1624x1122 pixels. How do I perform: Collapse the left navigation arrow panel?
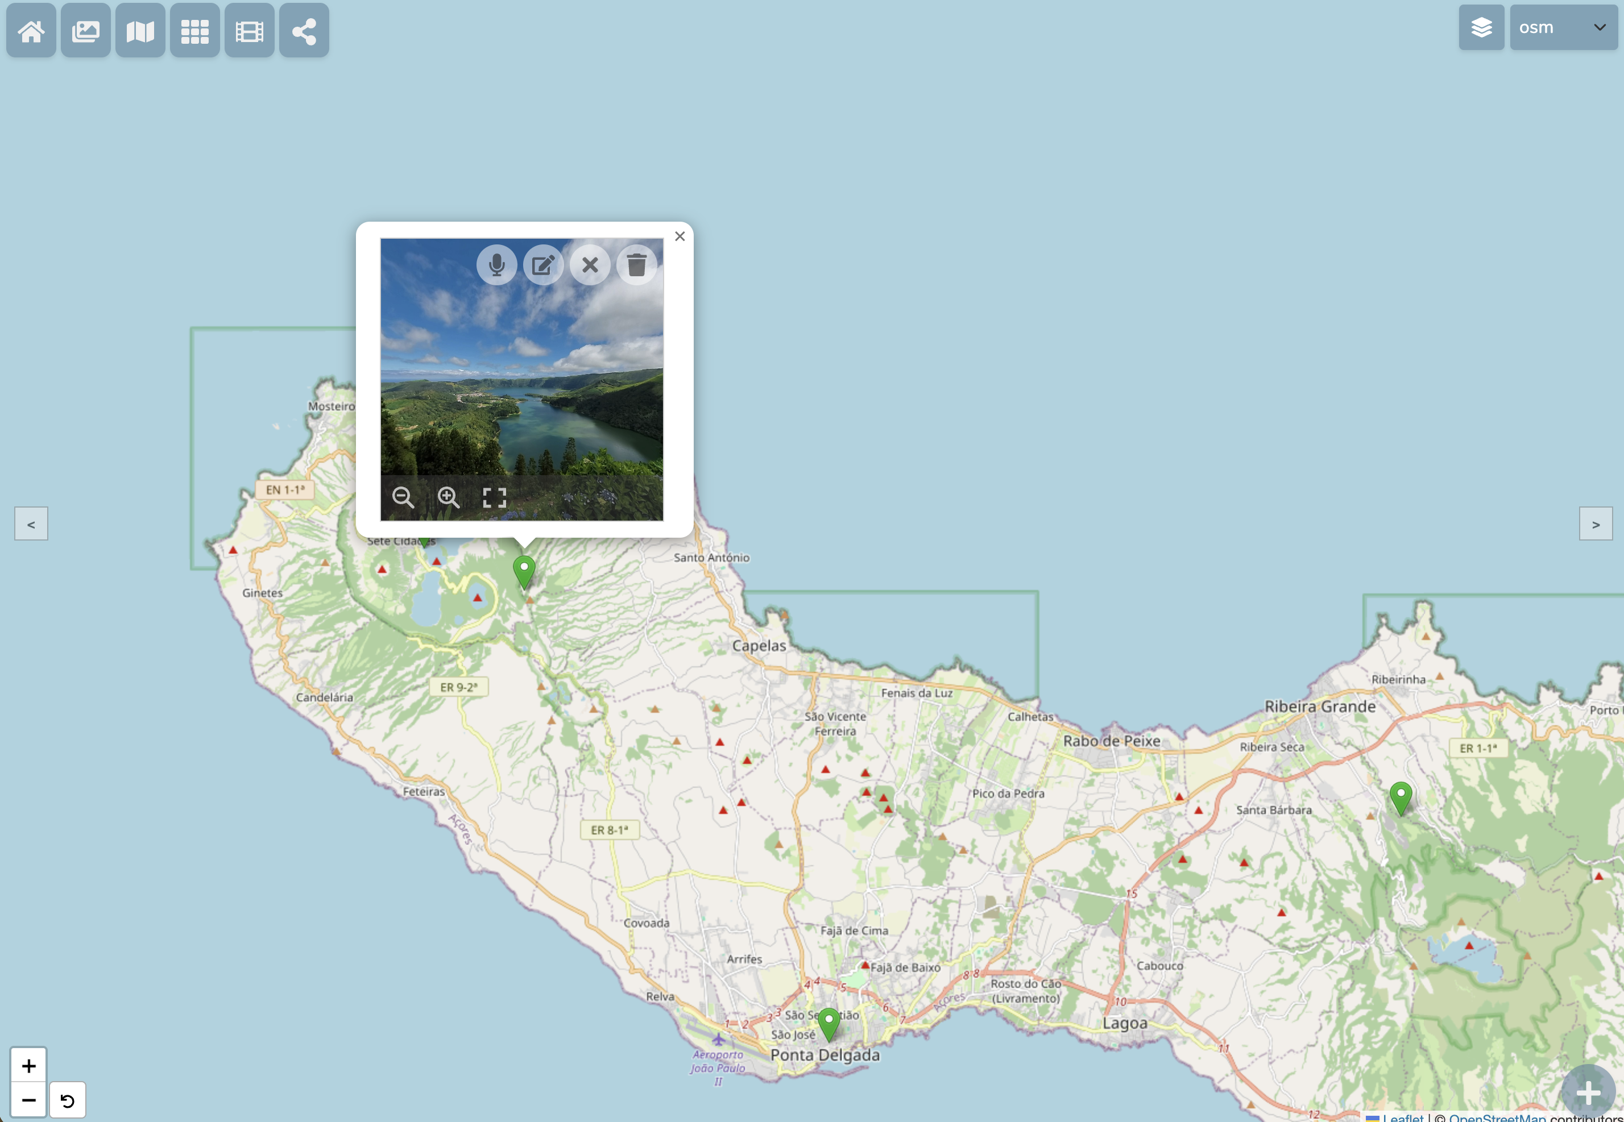tap(30, 523)
